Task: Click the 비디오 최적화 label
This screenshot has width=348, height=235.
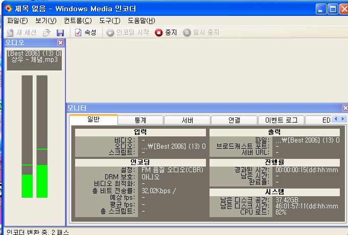Action: [114, 184]
